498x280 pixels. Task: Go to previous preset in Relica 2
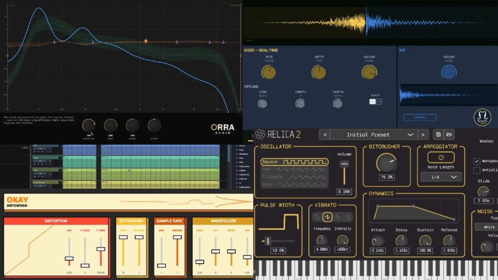pos(324,135)
